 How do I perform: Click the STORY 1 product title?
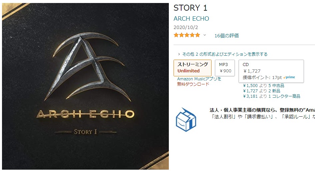(x=190, y=8)
